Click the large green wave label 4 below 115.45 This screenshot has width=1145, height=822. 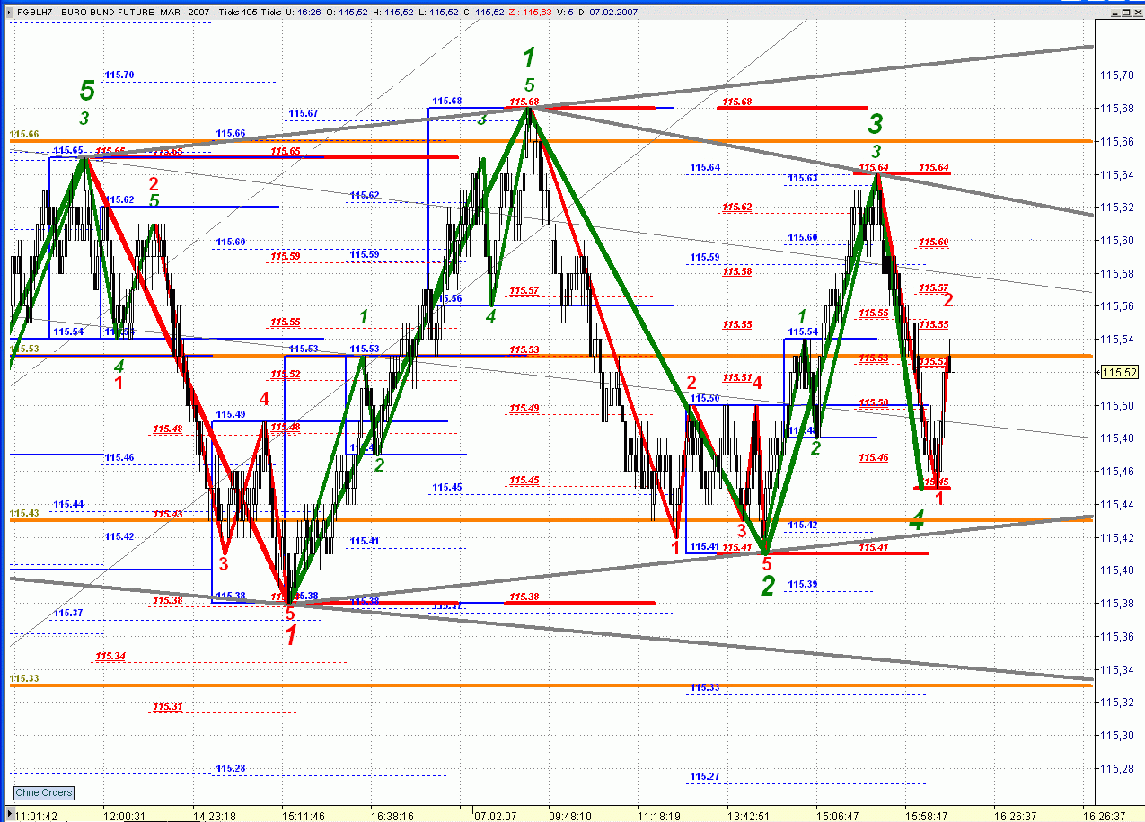[x=917, y=520]
